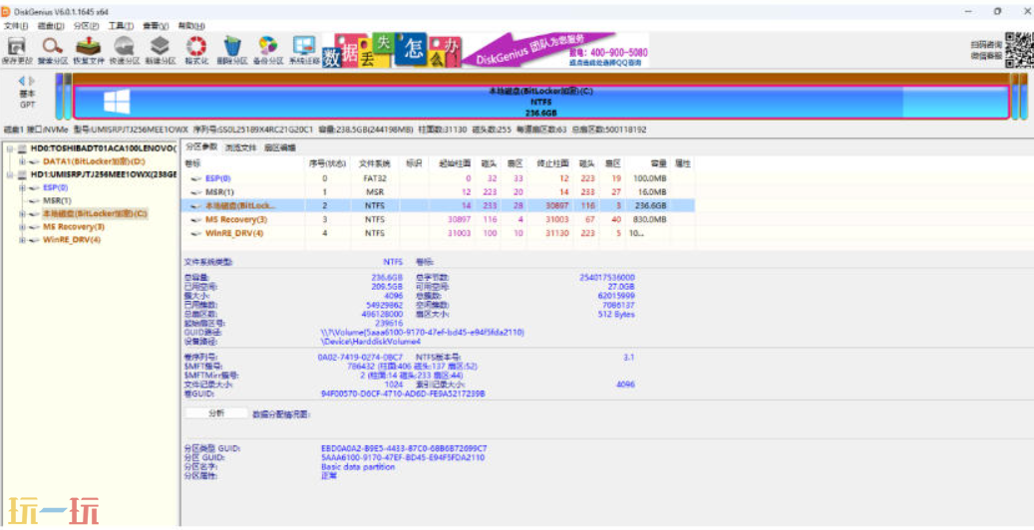Select WinRE_DRV(4) in the disk tree
The height and width of the screenshot is (530, 1034).
point(72,240)
